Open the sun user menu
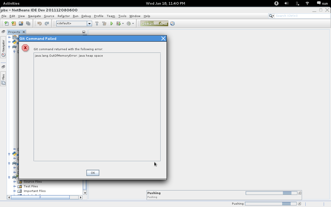This screenshot has width=331, height=207. (322, 3)
